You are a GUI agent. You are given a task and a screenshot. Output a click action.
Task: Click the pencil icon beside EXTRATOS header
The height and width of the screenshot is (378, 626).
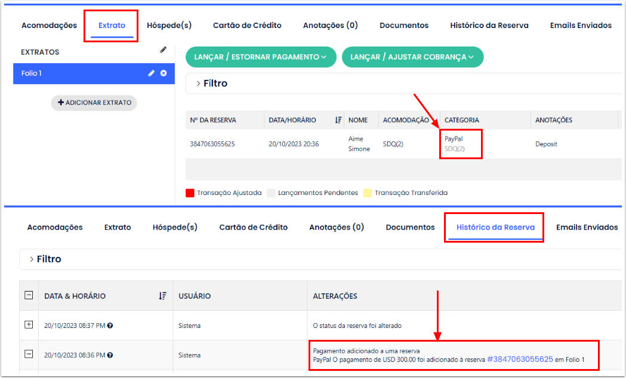coord(163,51)
